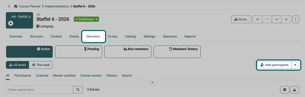This screenshot has height=97, width=305.
Task: Filter members by Coaches
Action: 42,76
